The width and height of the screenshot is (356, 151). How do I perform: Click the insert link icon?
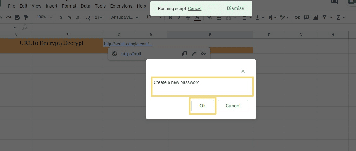[297, 17]
